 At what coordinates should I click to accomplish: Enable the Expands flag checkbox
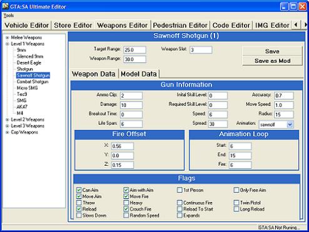(x=180, y=215)
